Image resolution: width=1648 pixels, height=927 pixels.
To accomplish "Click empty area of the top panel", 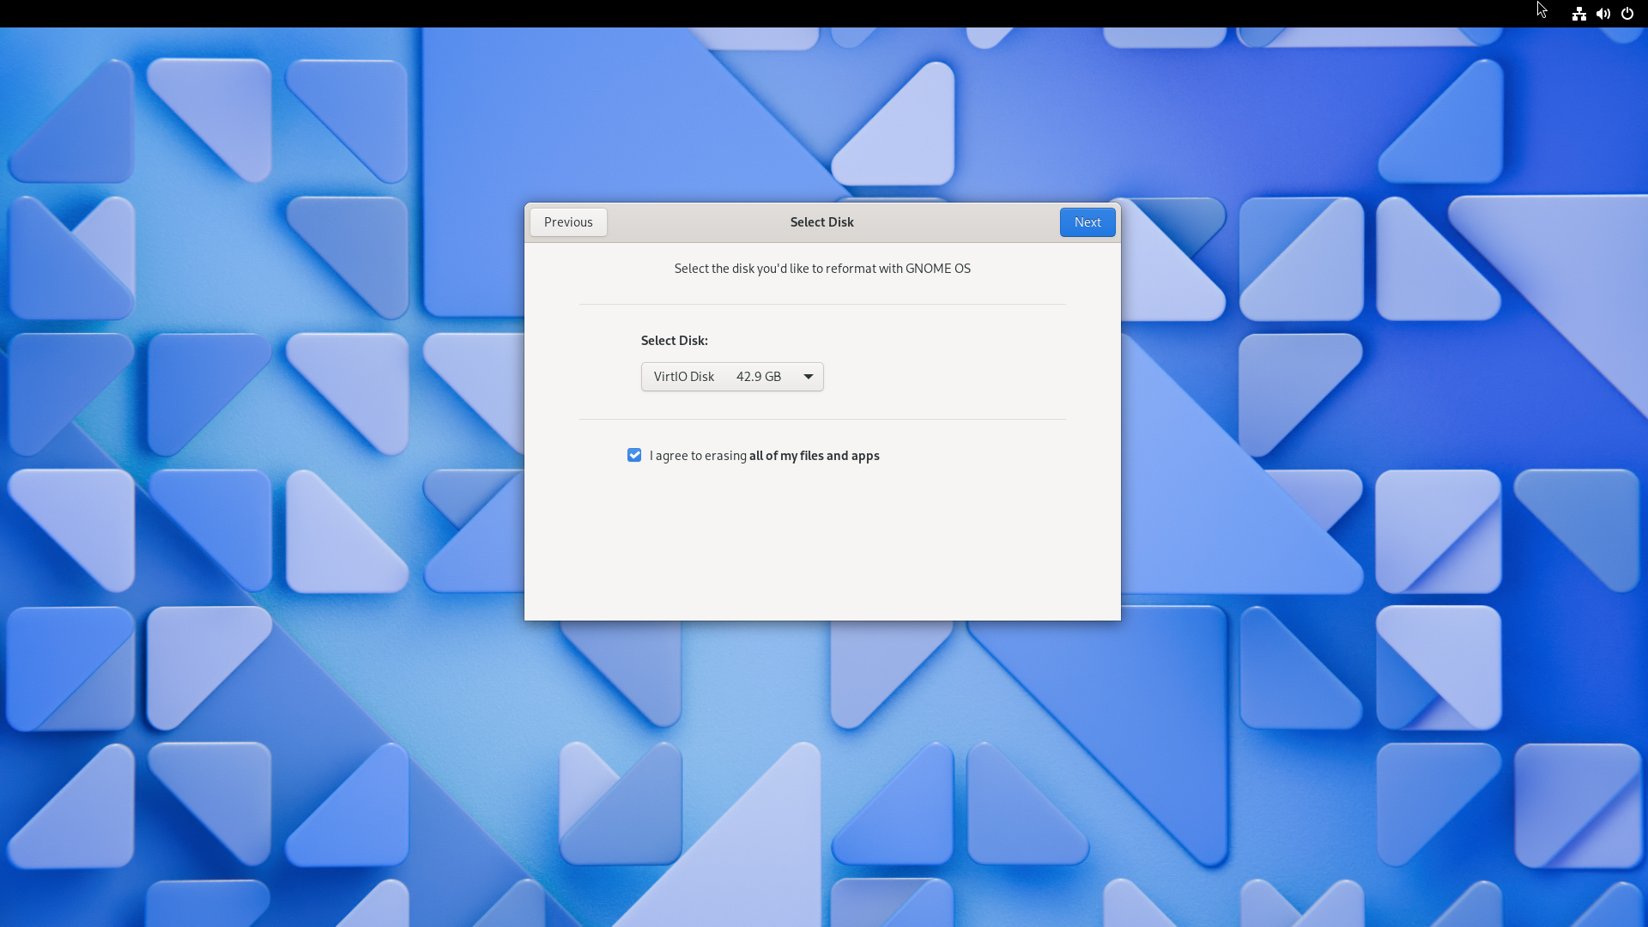I will tap(772, 14).
